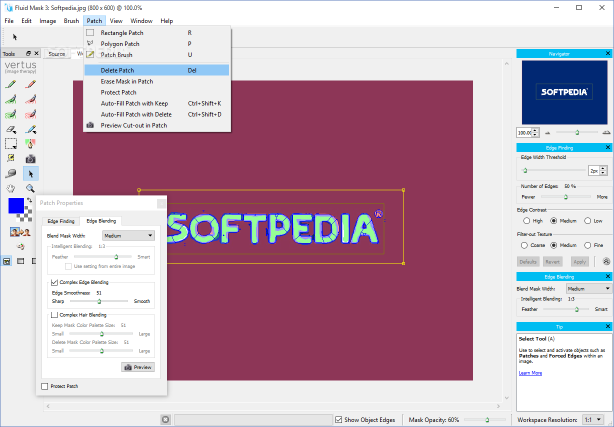Click the Navigator zoom percentage stepper
Screen dimensions: 614x427
535,132
